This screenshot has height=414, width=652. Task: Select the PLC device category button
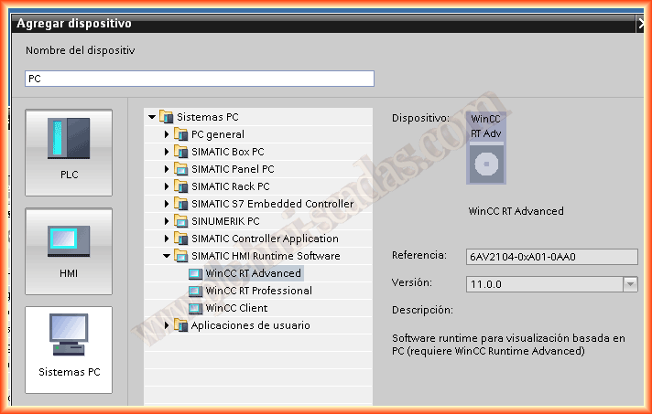(69, 152)
